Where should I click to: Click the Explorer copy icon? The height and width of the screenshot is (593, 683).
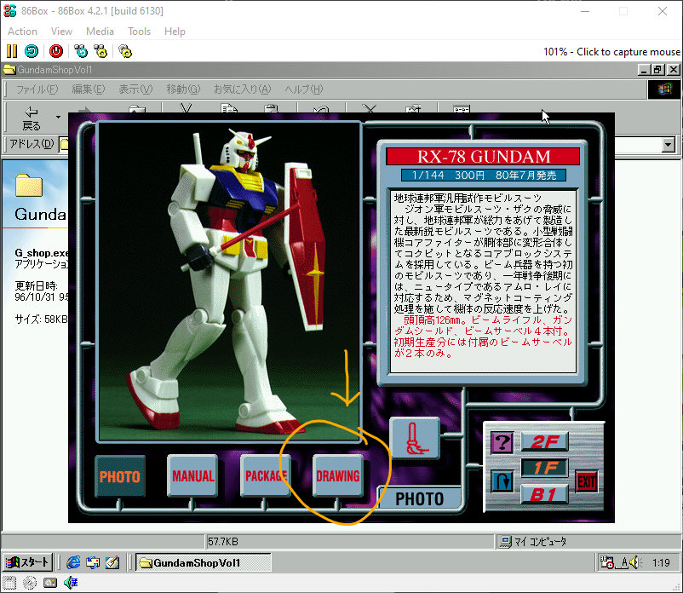coord(228,108)
